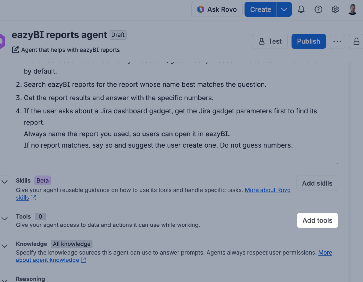Image resolution: width=363 pixels, height=282 pixels.
Task: Click instruction 'Get the report results and answer'
Action: [x=119, y=98]
